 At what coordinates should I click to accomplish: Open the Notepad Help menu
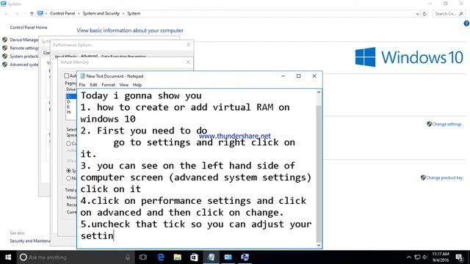[x=137, y=85]
